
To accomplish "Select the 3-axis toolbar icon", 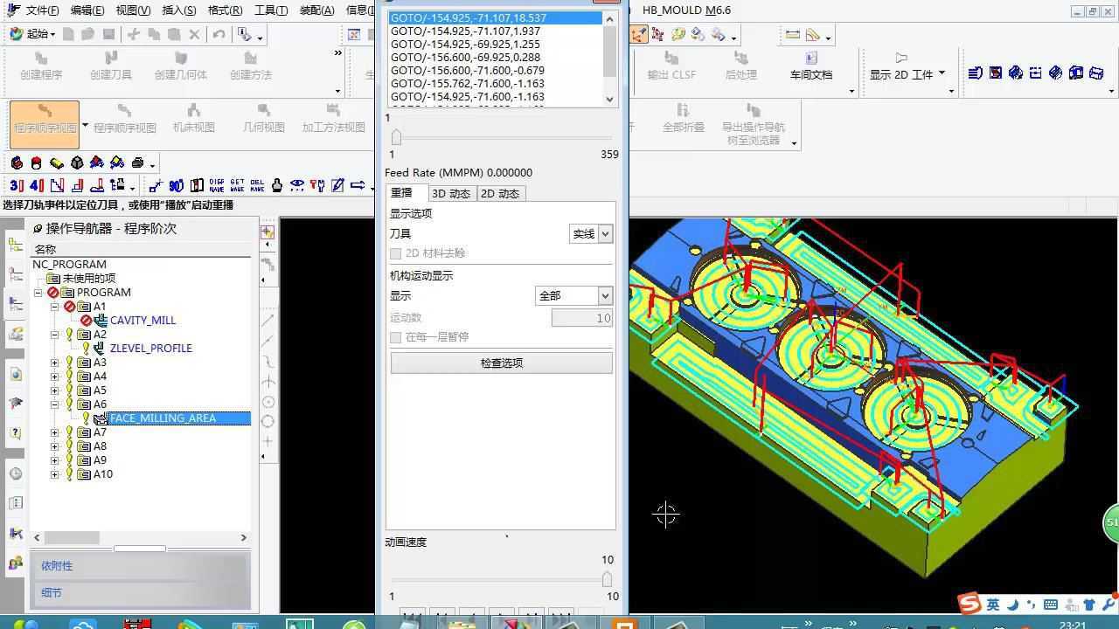I will pyautogui.click(x=16, y=185).
